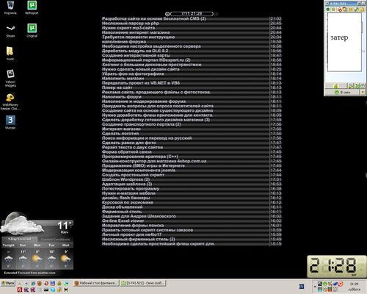Screen dimensions: 367x294
Task: Open the Original uTorrent-style desktop icon
Action: [x=32, y=30]
